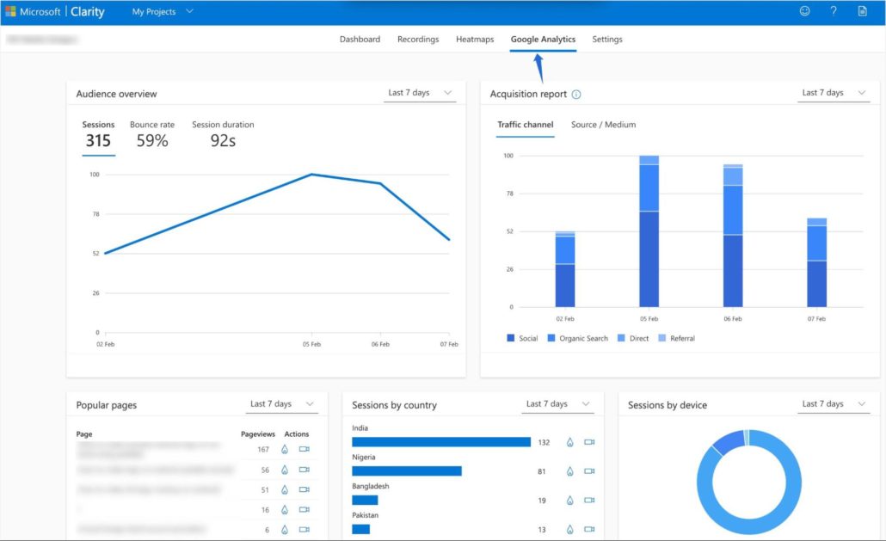Screen dimensions: 886x541
Task: Click the Nigeria sessions bar
Action: [407, 471]
